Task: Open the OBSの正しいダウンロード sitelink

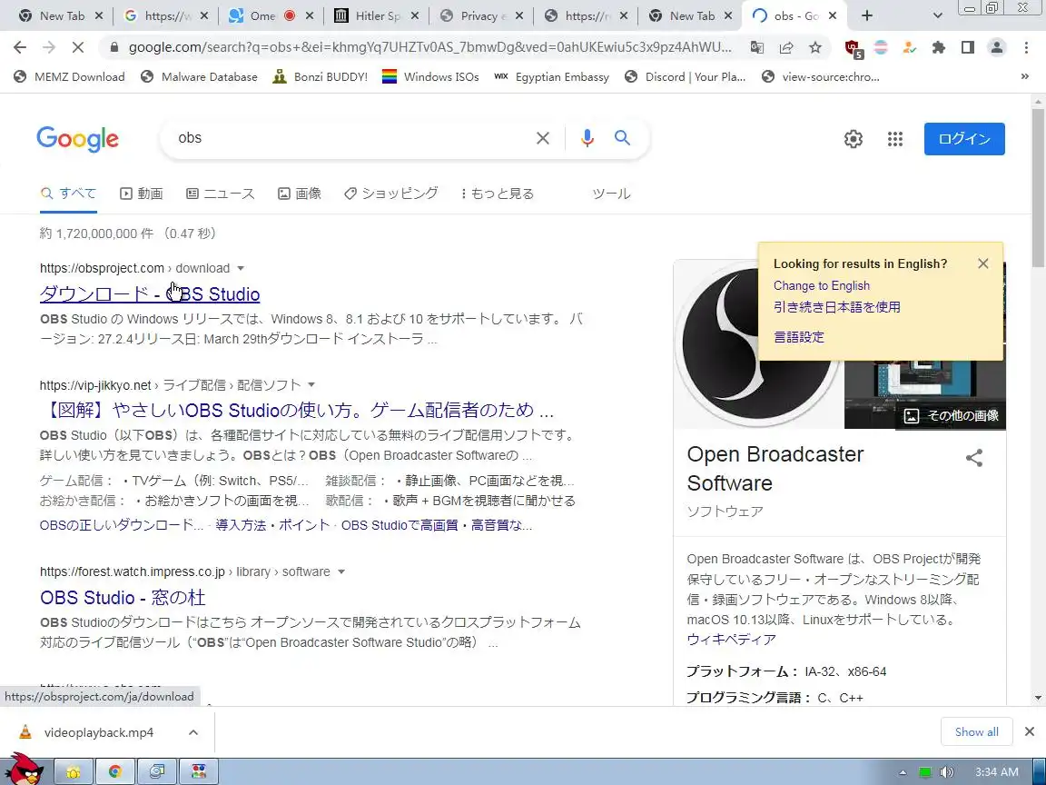Action: tap(122, 525)
